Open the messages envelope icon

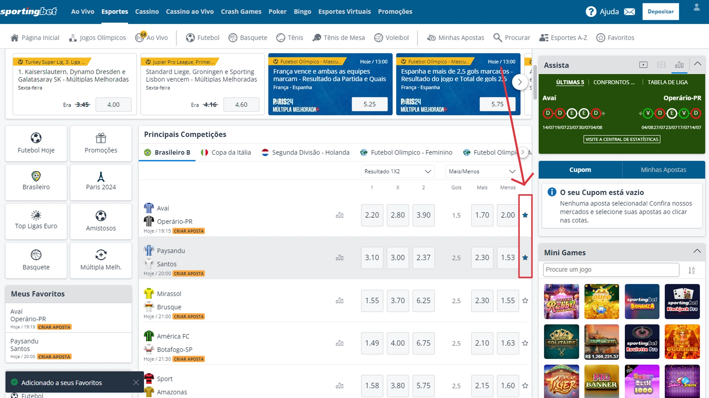(630, 11)
